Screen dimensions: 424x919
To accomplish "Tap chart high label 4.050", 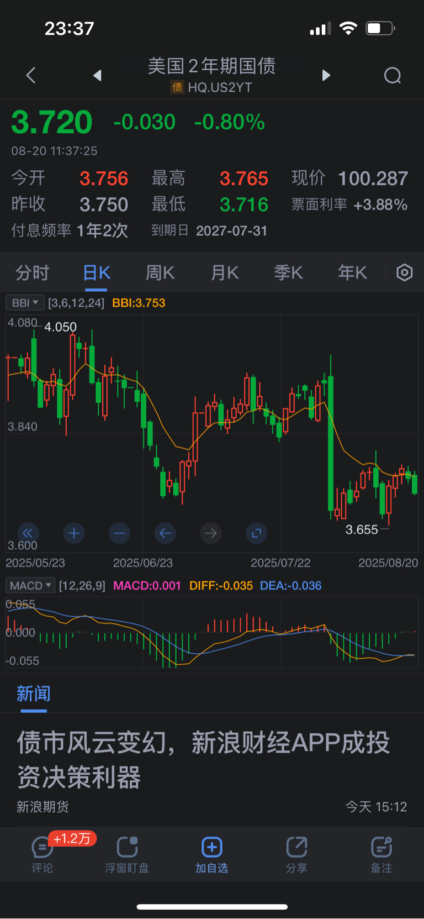I will 60,327.
